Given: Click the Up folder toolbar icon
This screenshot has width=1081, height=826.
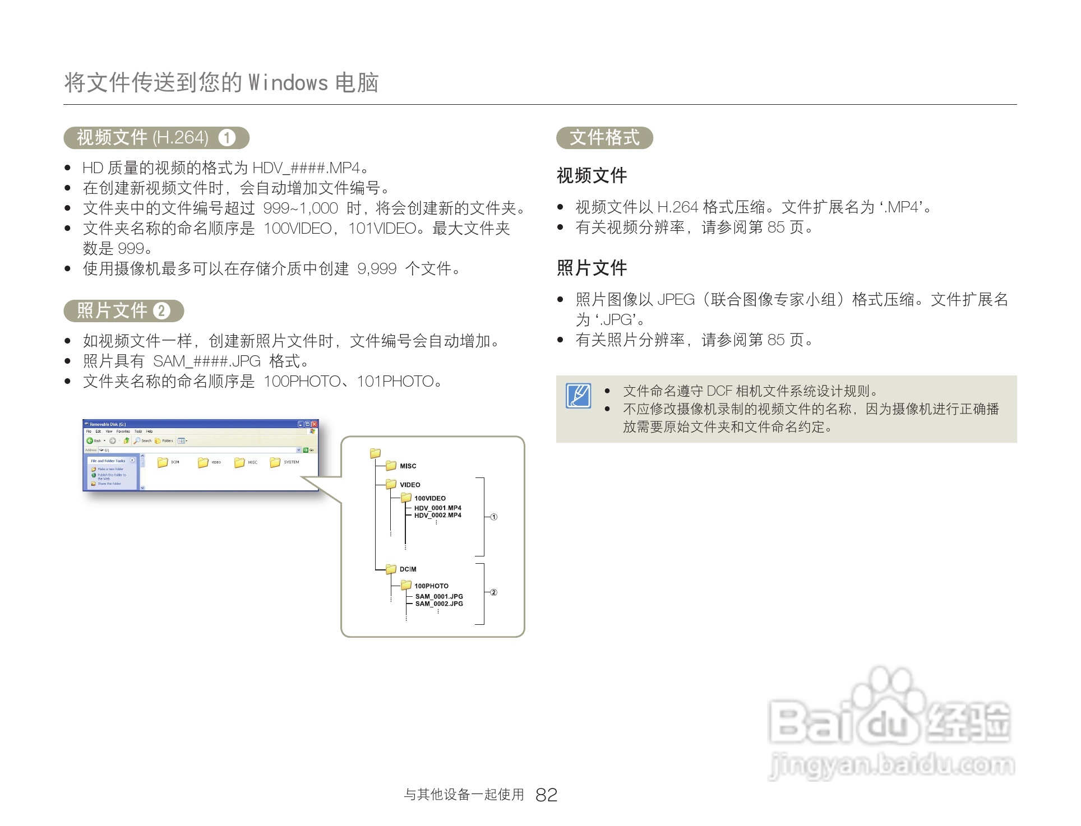Looking at the screenshot, I should coord(127,440).
